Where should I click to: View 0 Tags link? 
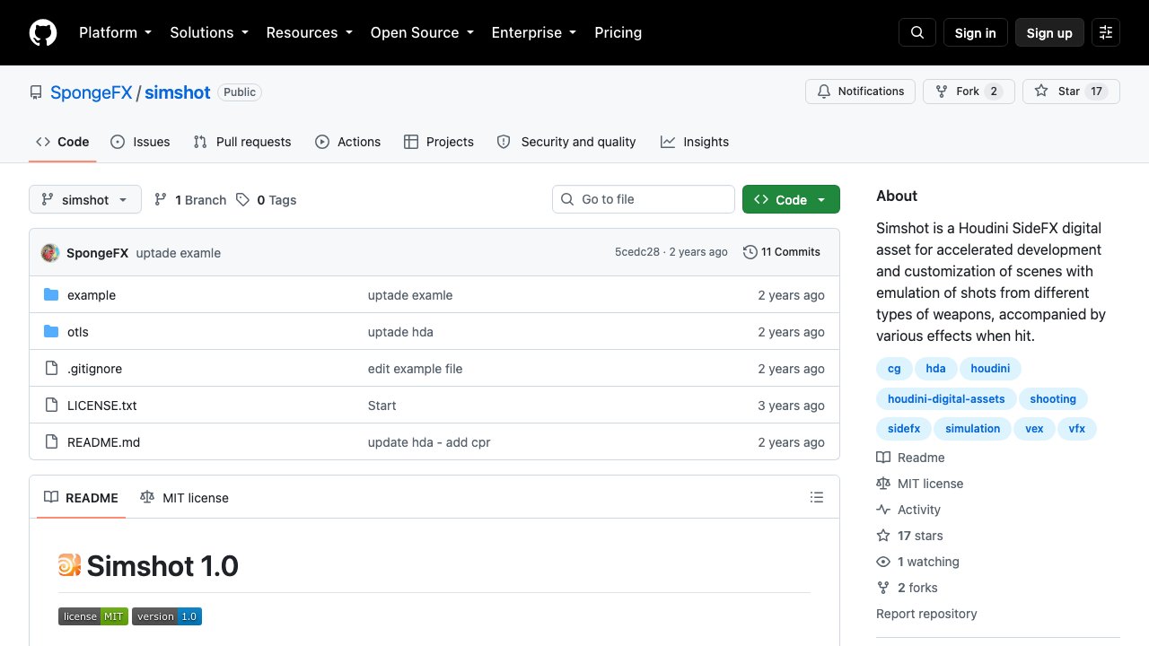[x=267, y=200]
